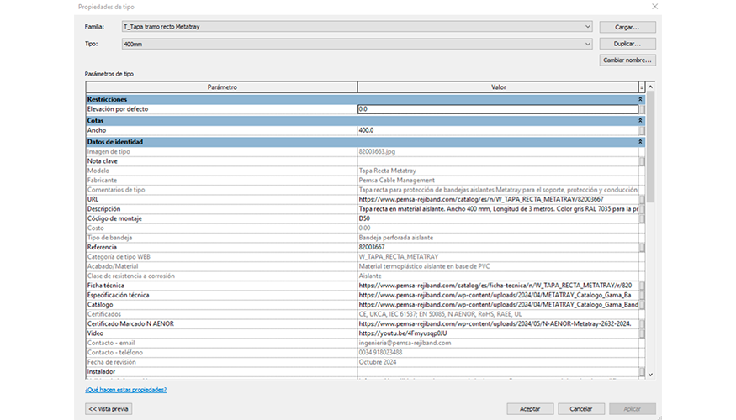Click the associate parameter button for Elevación por defecto
Viewport: 736px width, 420px height.
coord(642,109)
